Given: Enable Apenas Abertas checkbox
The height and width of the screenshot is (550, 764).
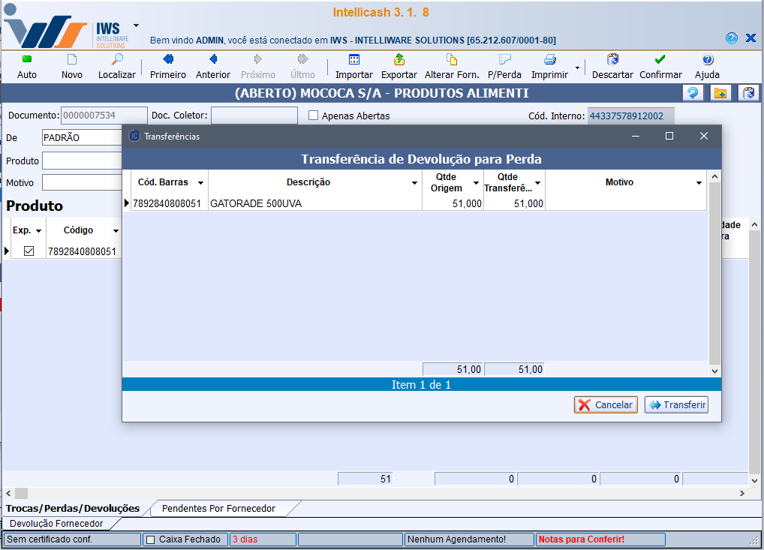Looking at the screenshot, I should pyautogui.click(x=314, y=116).
